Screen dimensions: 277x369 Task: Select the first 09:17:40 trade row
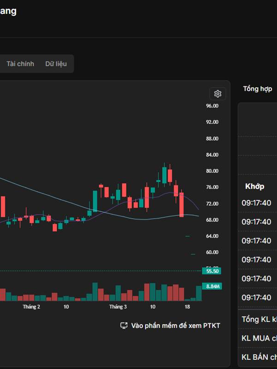coord(257,202)
